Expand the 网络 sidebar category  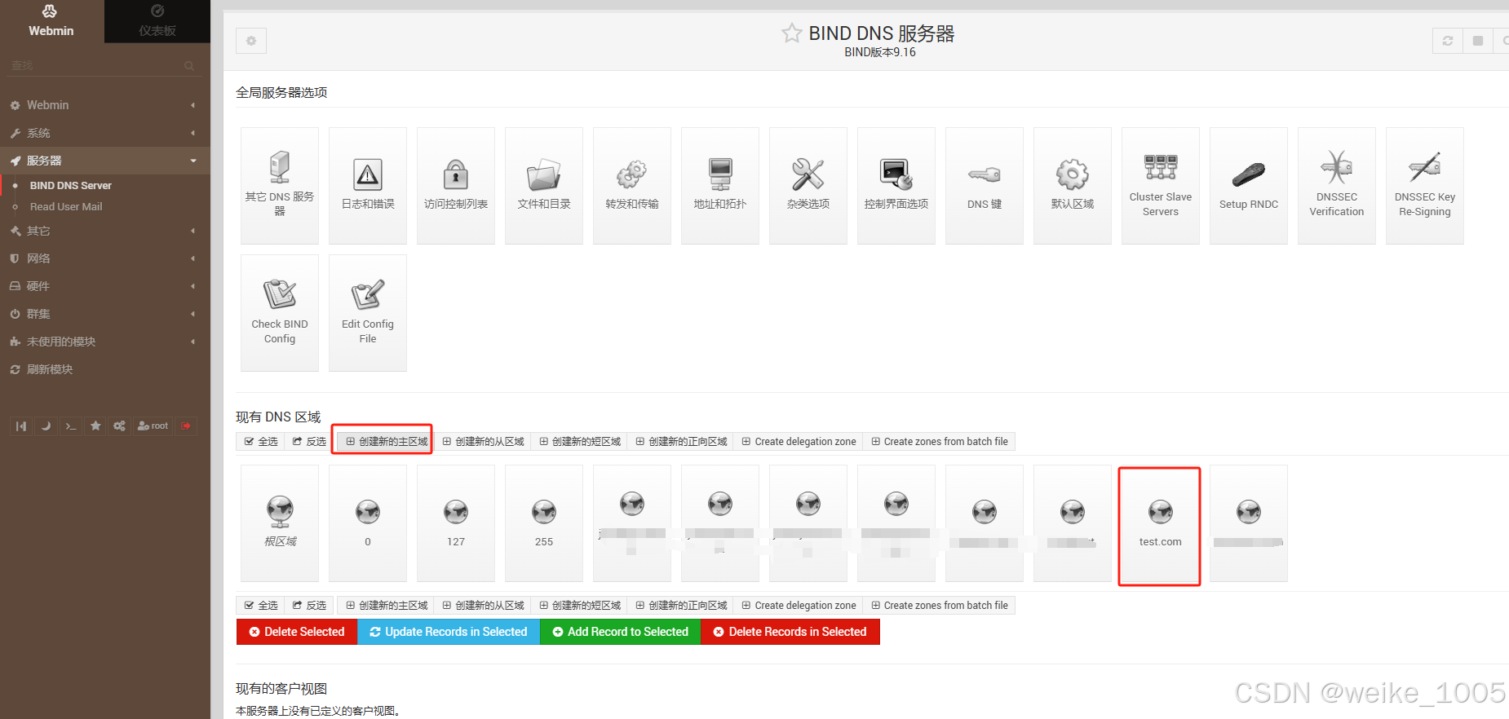pos(105,258)
